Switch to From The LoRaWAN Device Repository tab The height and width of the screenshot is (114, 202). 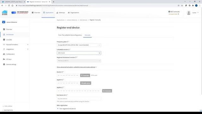[x=70, y=35]
